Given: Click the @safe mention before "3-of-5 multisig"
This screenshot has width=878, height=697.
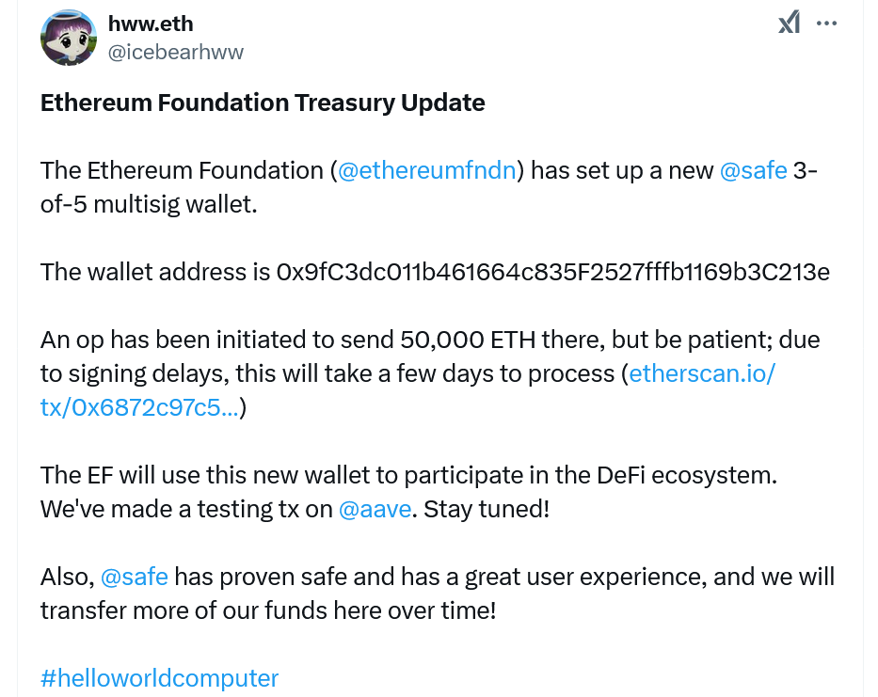Looking at the screenshot, I should [753, 171].
